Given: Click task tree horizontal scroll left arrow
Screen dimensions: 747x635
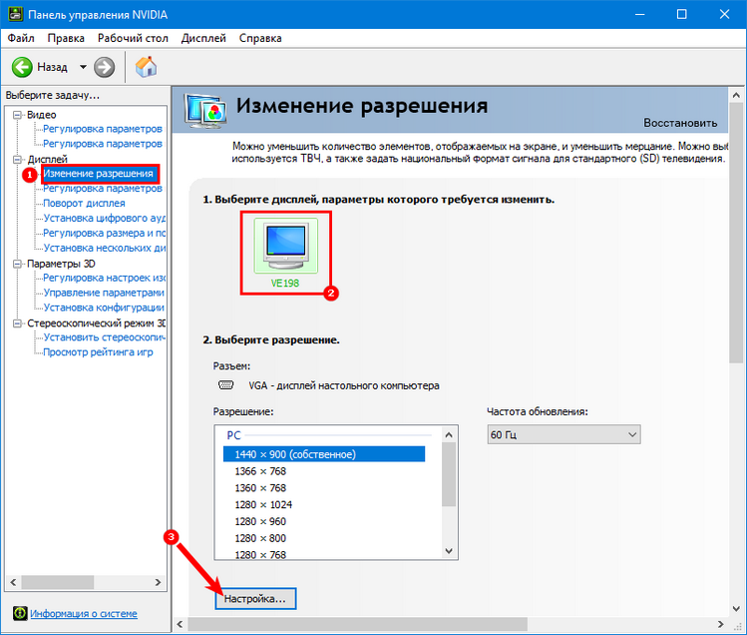Looking at the screenshot, I should 13,582.
